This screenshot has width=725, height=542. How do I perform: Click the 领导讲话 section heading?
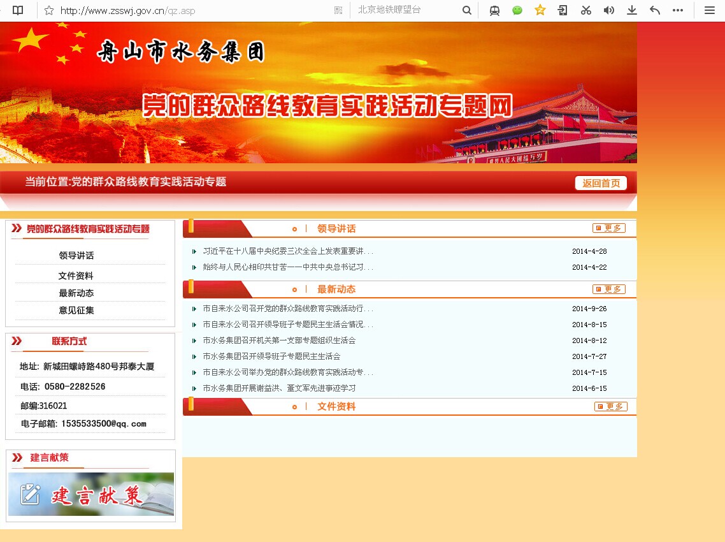336,229
